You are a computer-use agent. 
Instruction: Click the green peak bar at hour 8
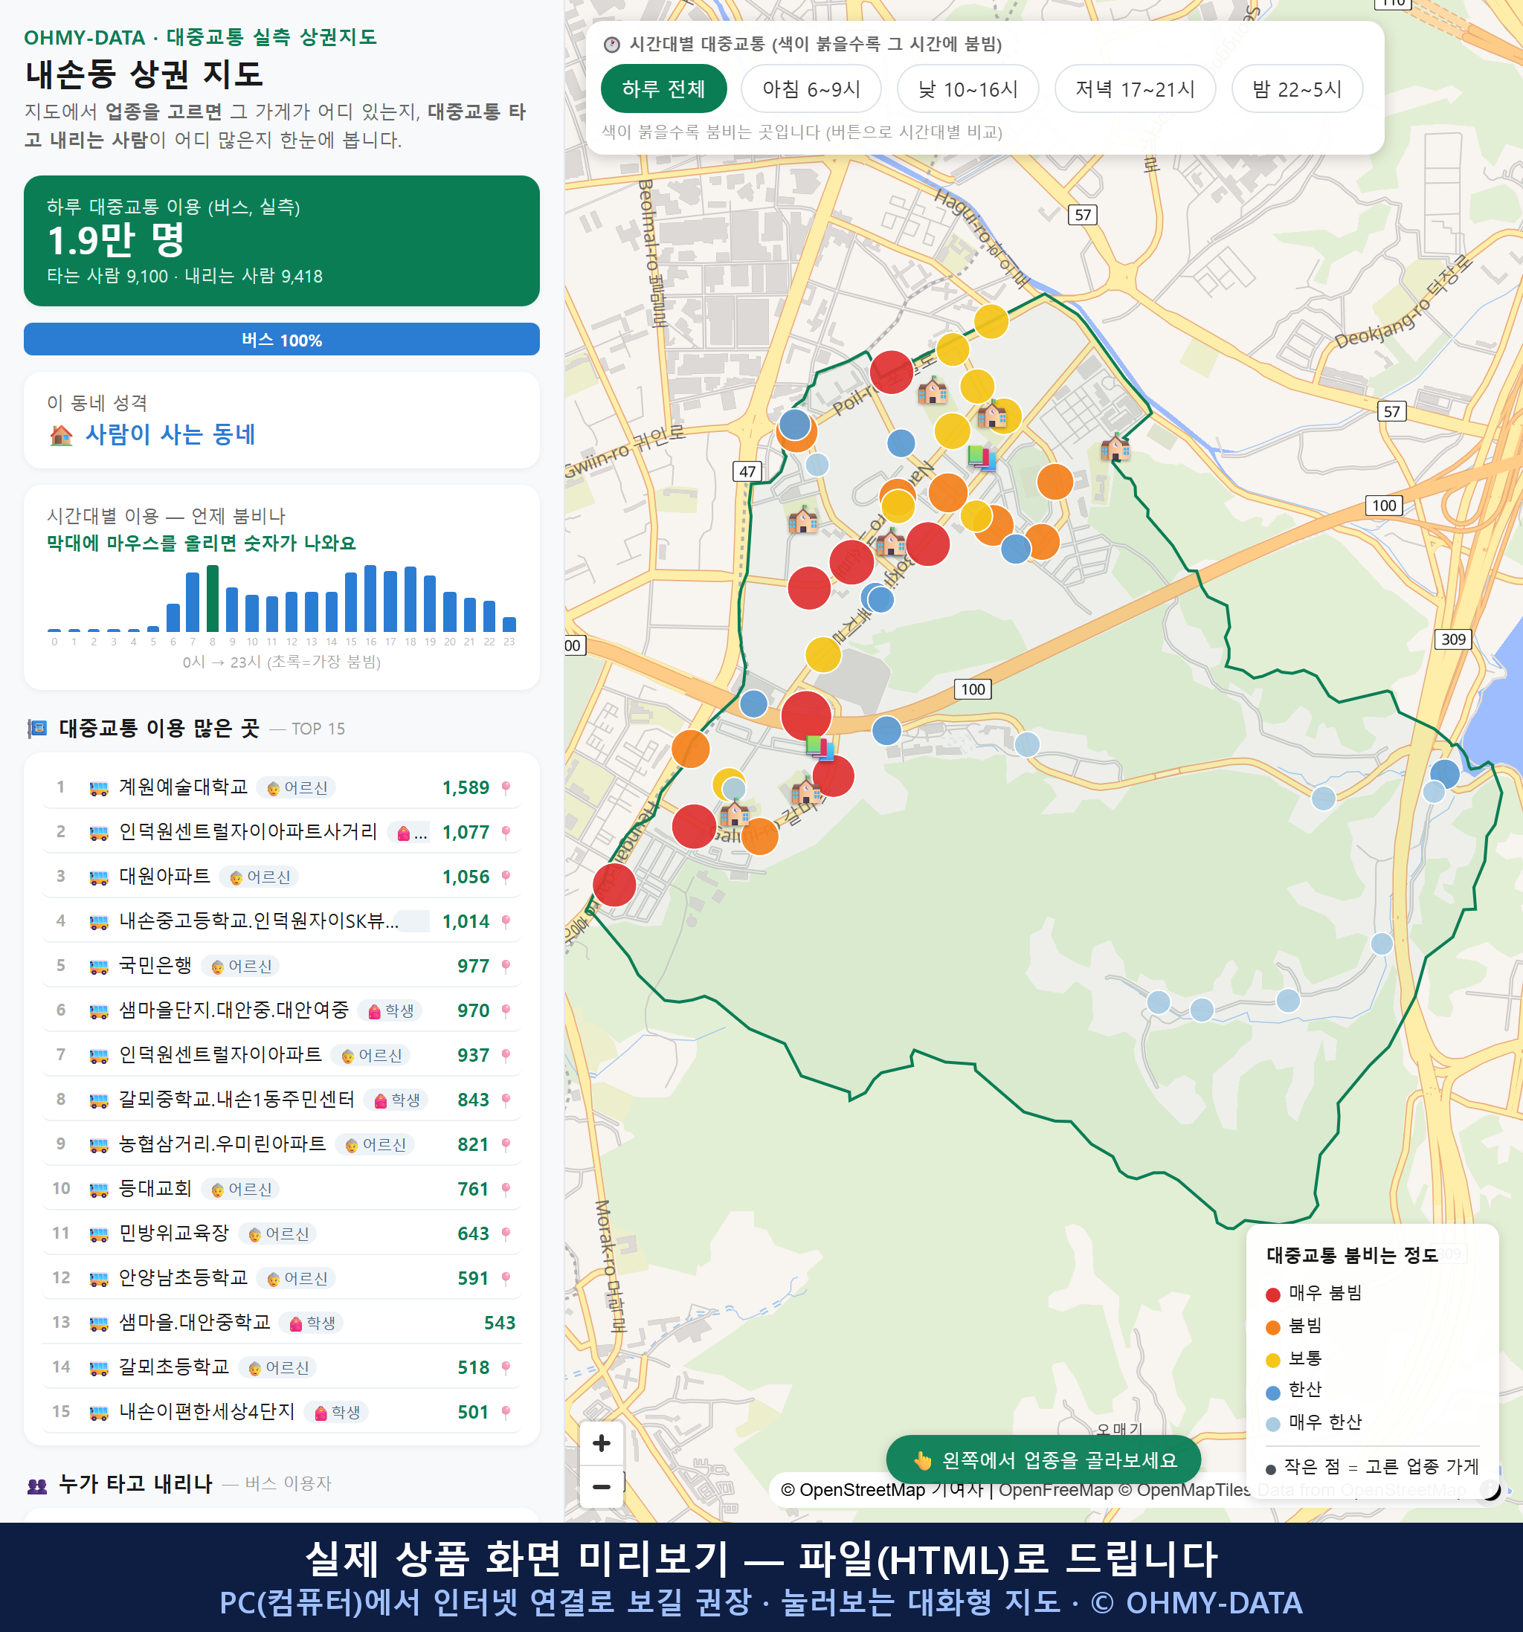pyautogui.click(x=213, y=599)
